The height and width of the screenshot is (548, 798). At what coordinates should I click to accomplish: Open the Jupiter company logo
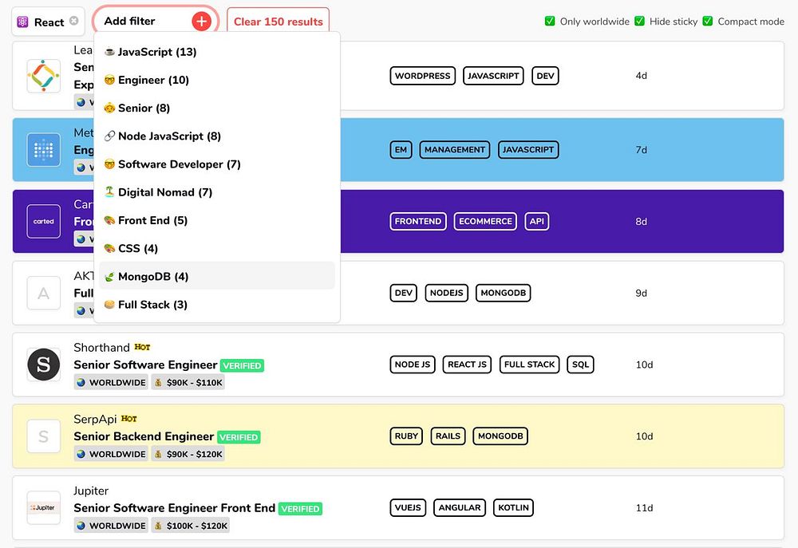coord(43,508)
